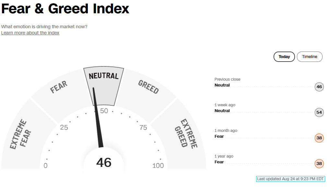Switch to the Timeline view

[x=310, y=57]
